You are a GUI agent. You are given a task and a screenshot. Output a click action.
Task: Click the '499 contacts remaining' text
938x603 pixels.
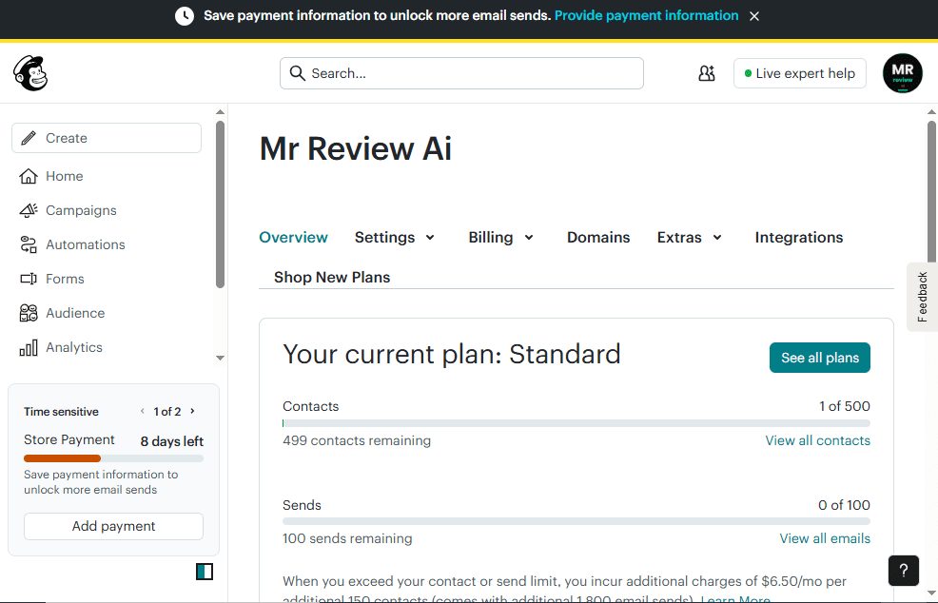(357, 441)
